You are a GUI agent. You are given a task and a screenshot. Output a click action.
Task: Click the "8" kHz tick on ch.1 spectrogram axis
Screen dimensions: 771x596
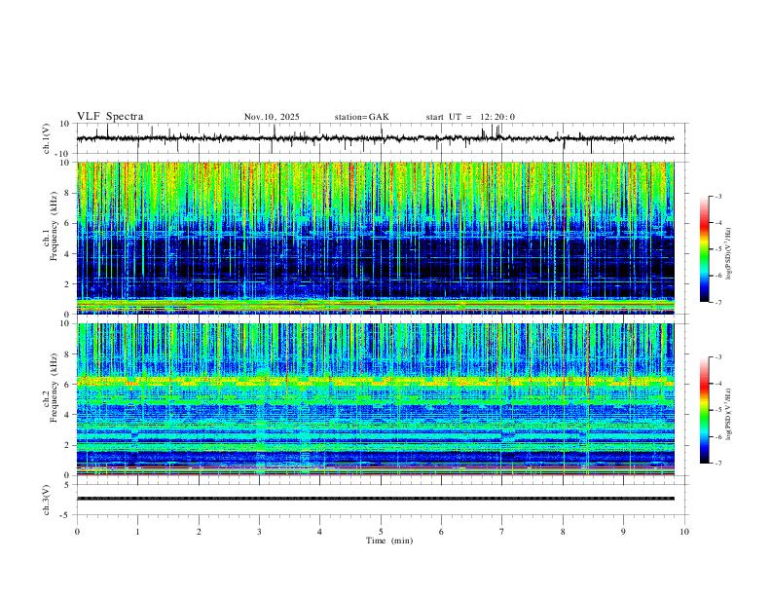click(68, 193)
